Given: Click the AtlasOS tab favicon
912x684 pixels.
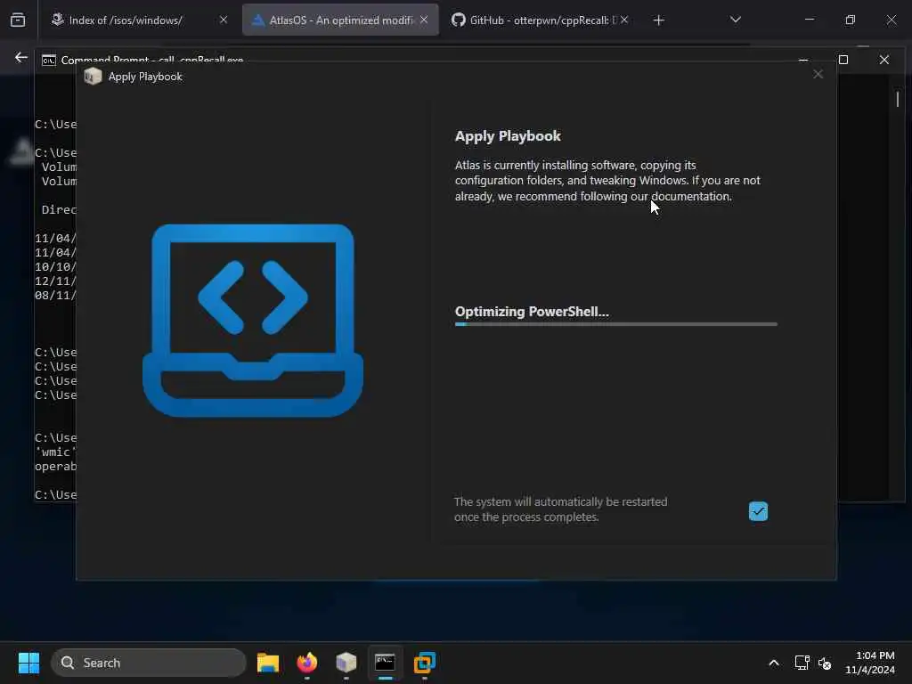Looking at the screenshot, I should pos(258,20).
